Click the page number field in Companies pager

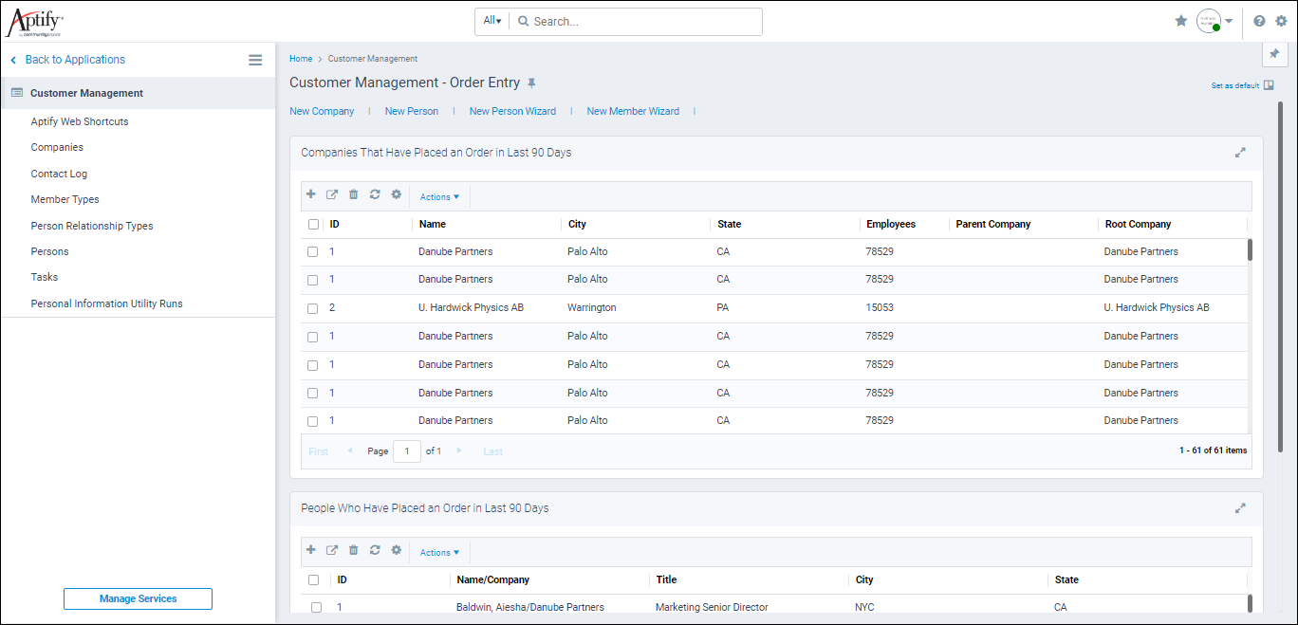pos(407,451)
